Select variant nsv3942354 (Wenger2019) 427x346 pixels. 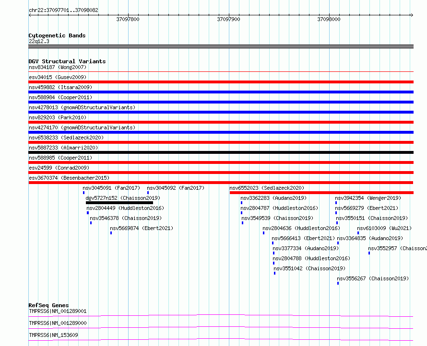tap(368, 198)
